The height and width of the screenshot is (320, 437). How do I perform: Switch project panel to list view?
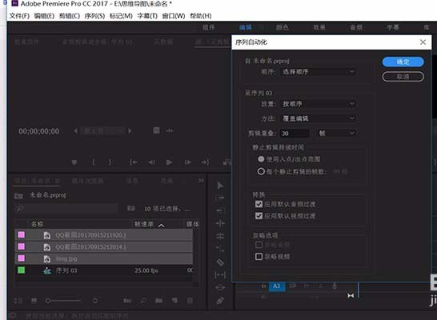18,301
